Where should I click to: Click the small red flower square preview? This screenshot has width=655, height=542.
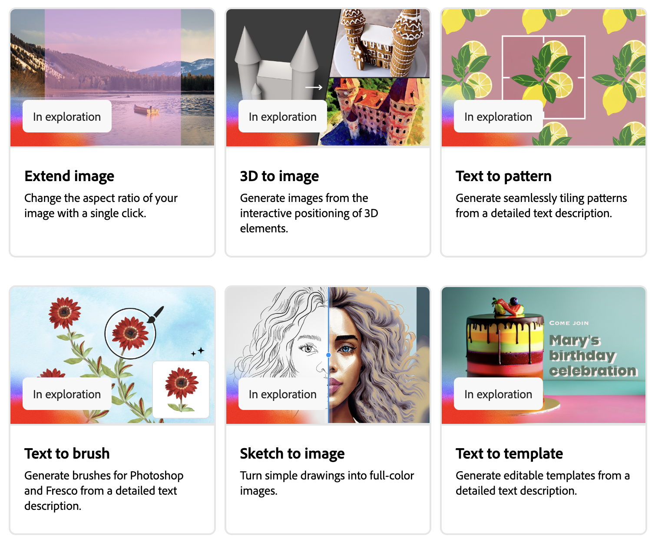(181, 390)
